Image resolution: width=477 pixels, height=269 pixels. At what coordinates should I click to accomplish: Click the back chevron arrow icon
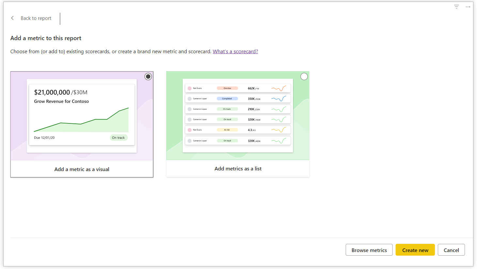coord(12,18)
